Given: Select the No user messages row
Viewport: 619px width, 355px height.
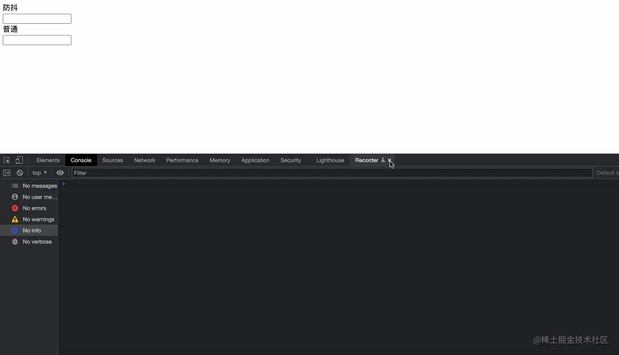Looking at the screenshot, I should [x=29, y=197].
